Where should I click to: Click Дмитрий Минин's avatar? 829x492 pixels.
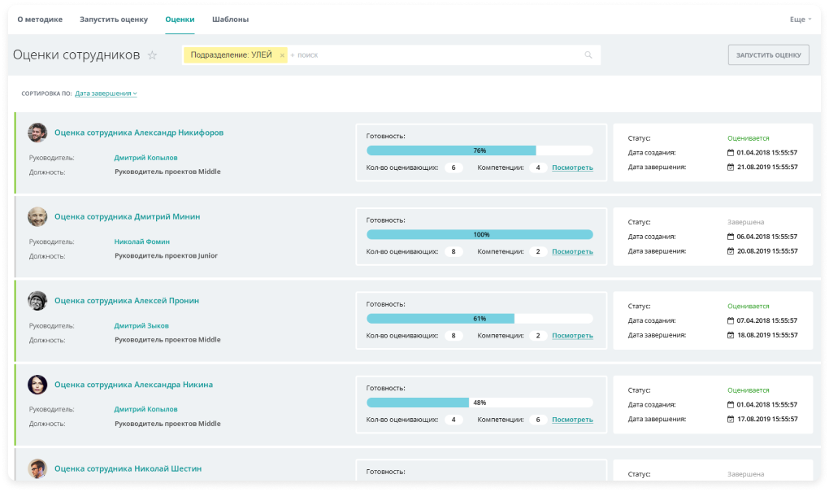point(37,217)
